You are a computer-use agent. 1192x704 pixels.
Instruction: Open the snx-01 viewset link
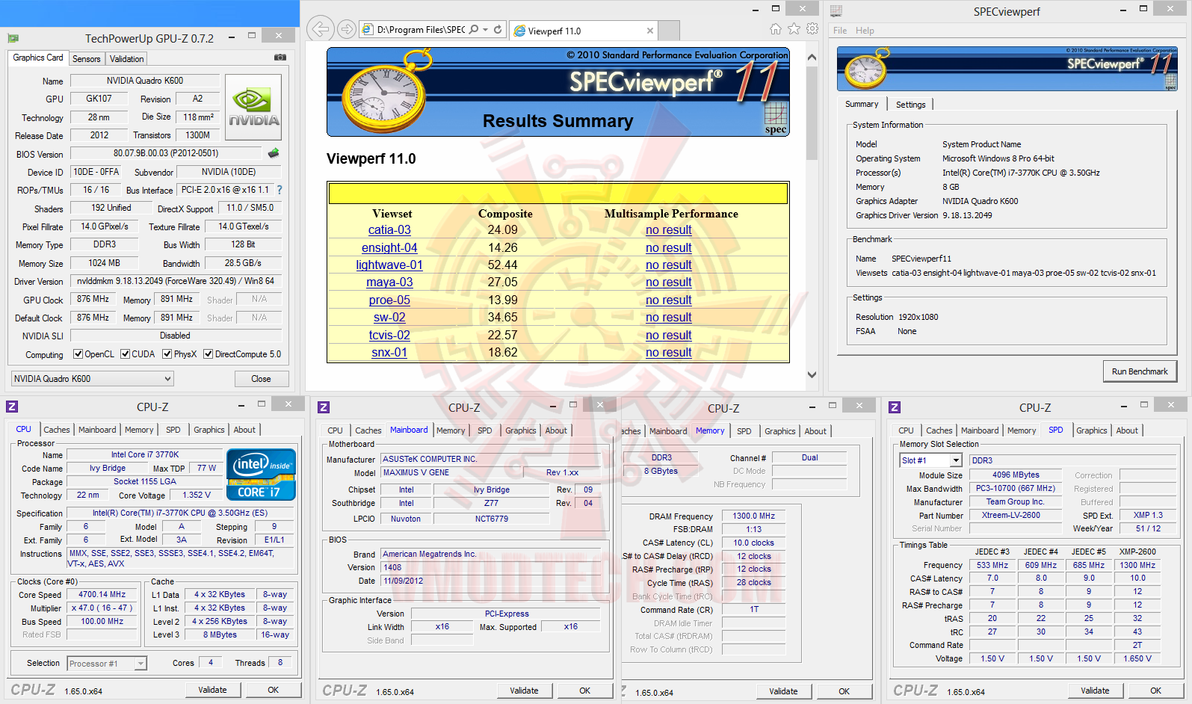tap(389, 353)
